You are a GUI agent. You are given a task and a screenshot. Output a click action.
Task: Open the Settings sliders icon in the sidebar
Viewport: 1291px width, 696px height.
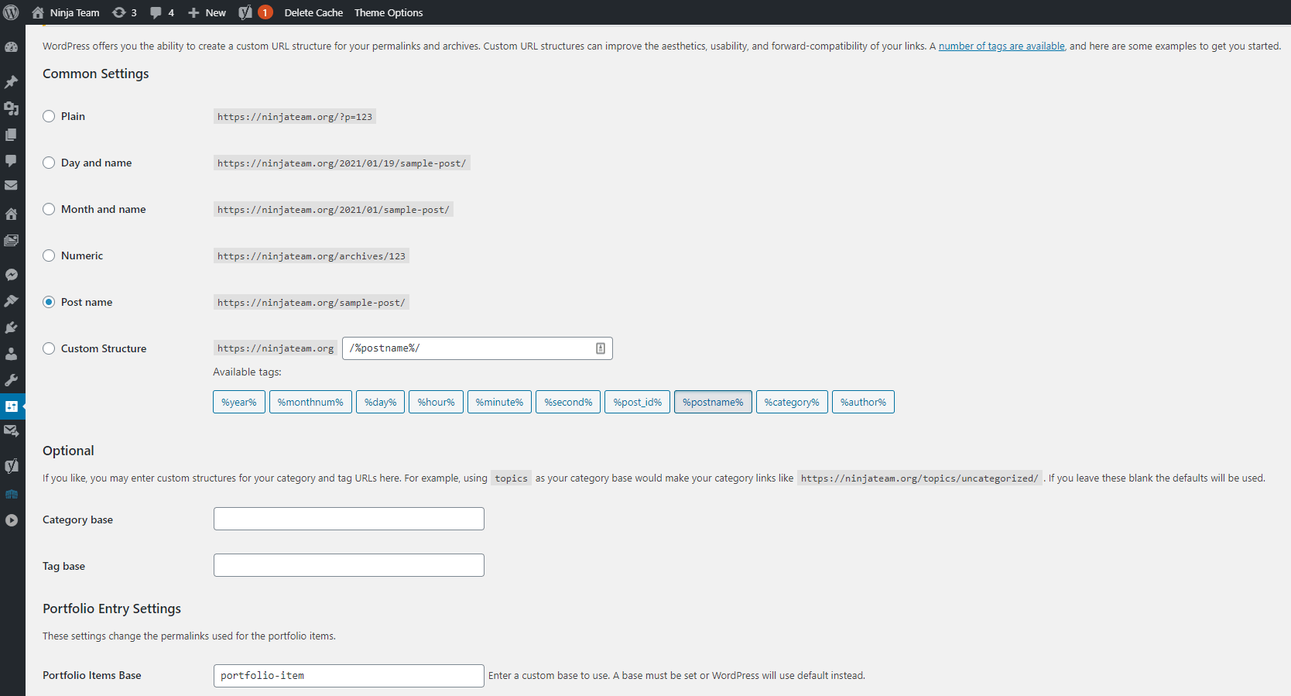pyautogui.click(x=12, y=406)
